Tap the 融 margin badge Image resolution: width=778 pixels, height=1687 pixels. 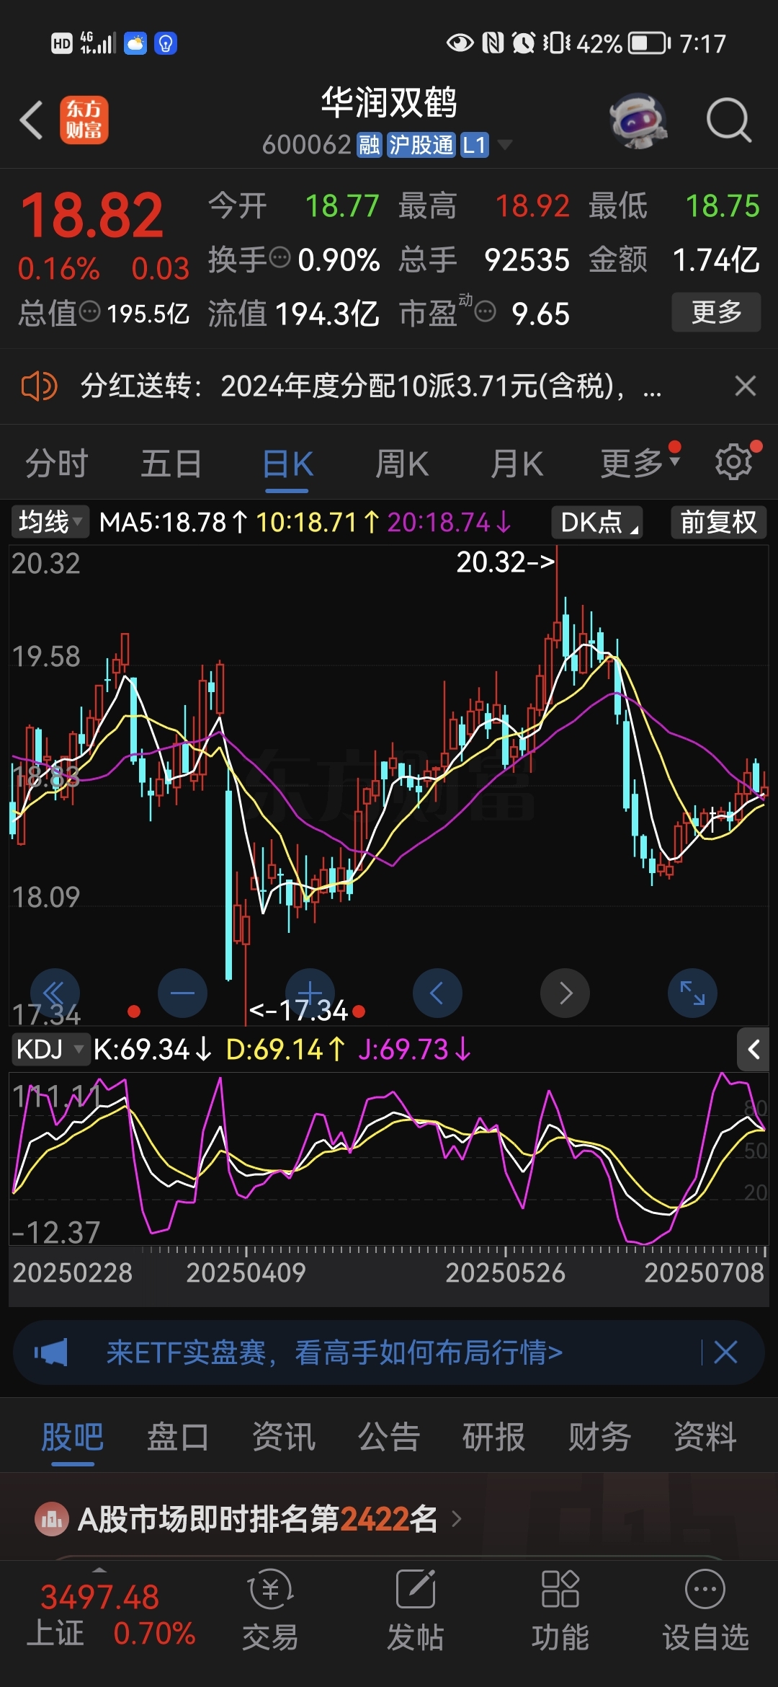point(369,145)
